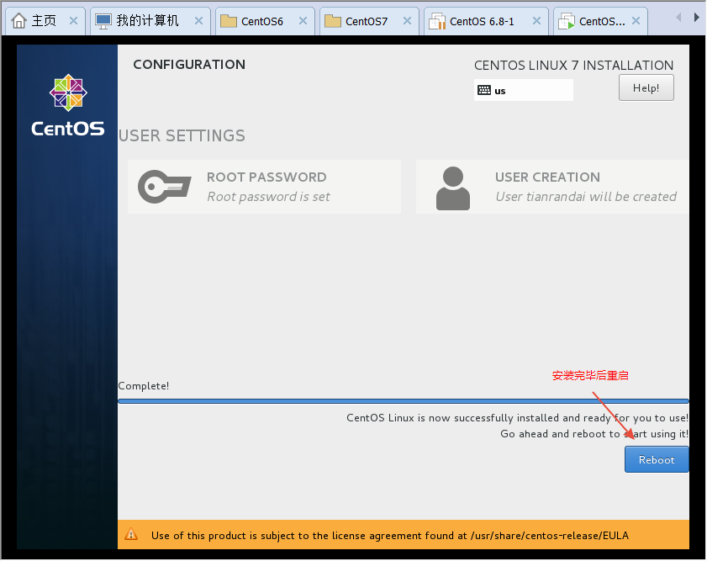Close the 我的计算机 tab
The image size is (707, 561).
[x=198, y=21]
